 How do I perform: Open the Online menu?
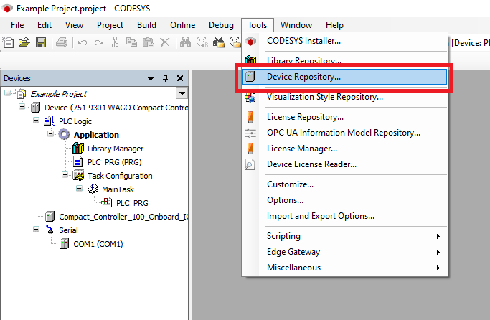pyautogui.click(x=183, y=24)
